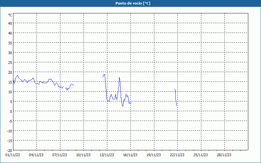Click the date label 04/11/23
The image size is (261, 163).
[x=36, y=155]
